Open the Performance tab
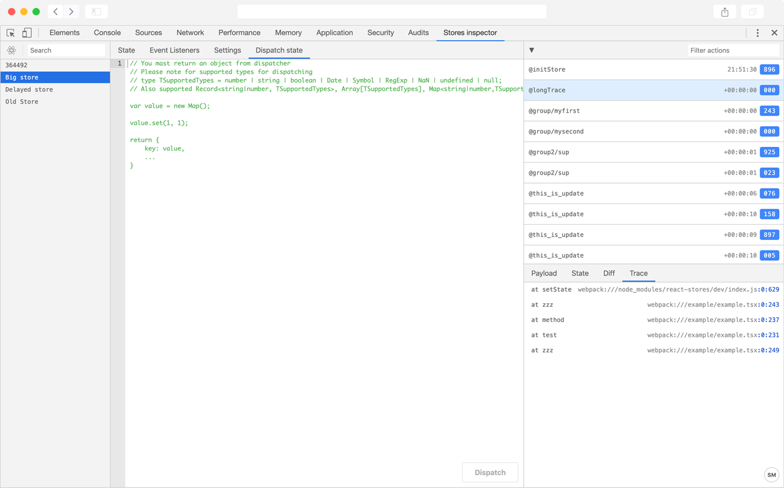This screenshot has height=488, width=784. 239,33
